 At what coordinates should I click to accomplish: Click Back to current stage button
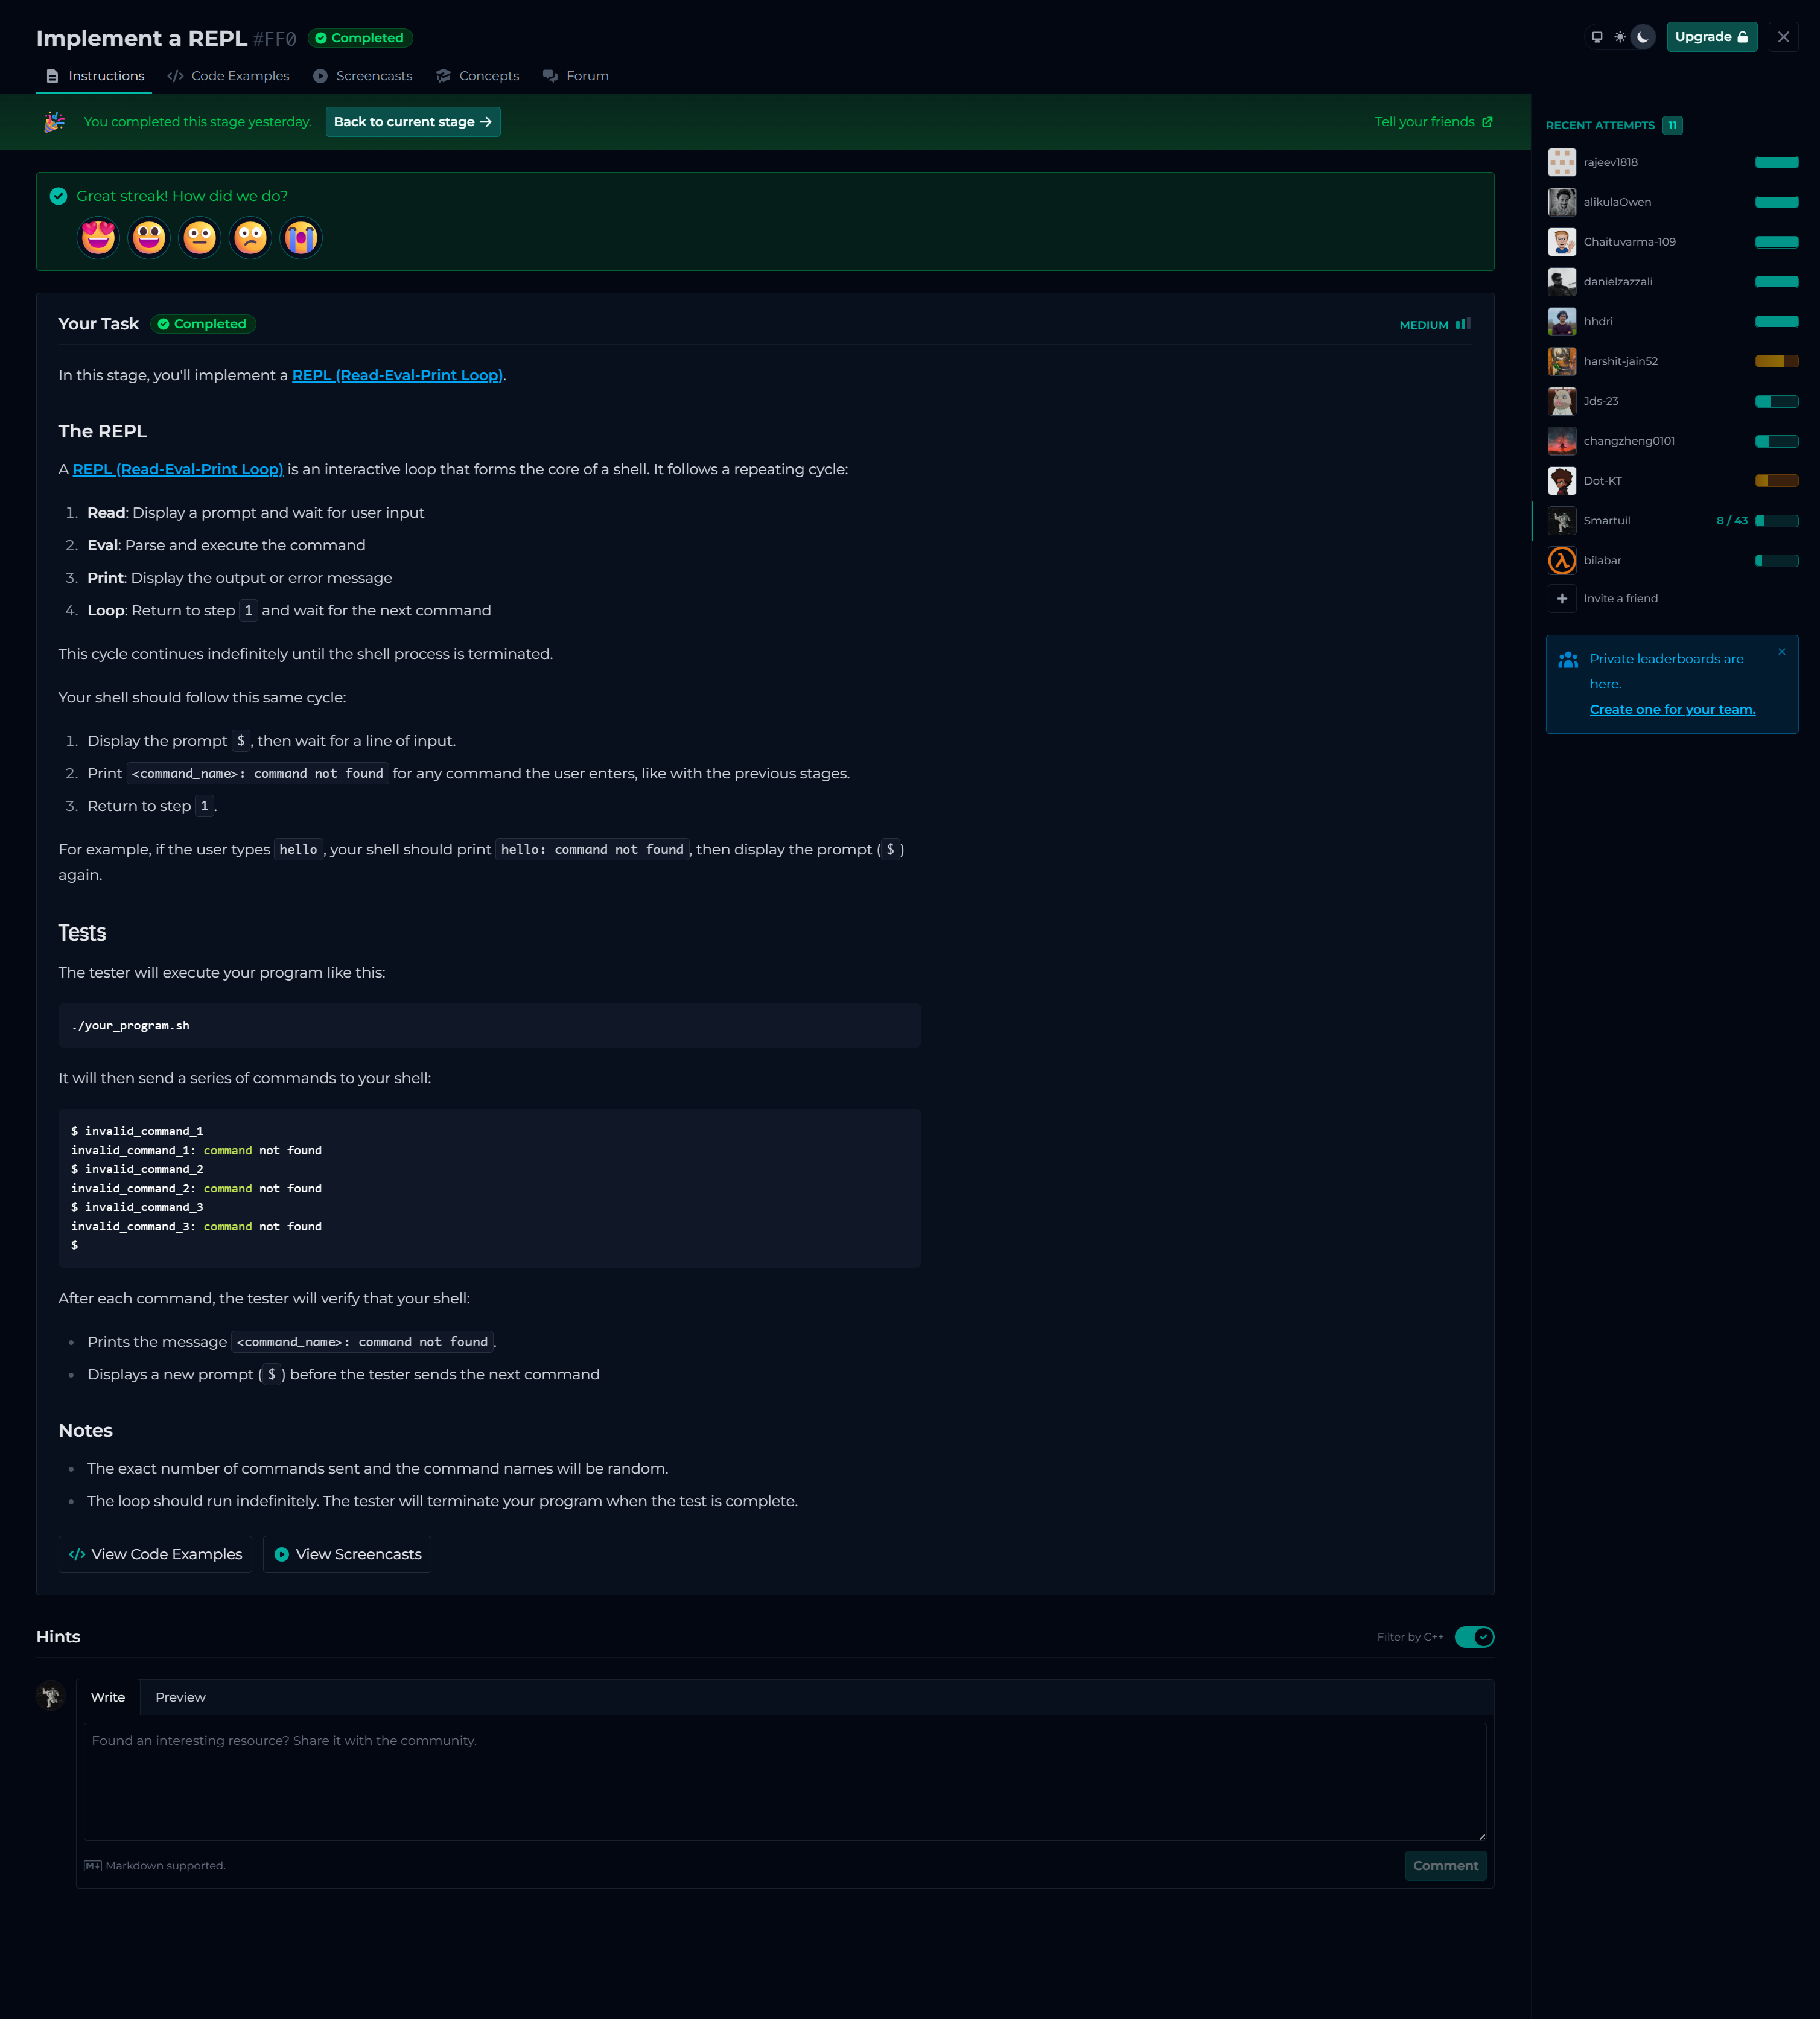(x=413, y=122)
